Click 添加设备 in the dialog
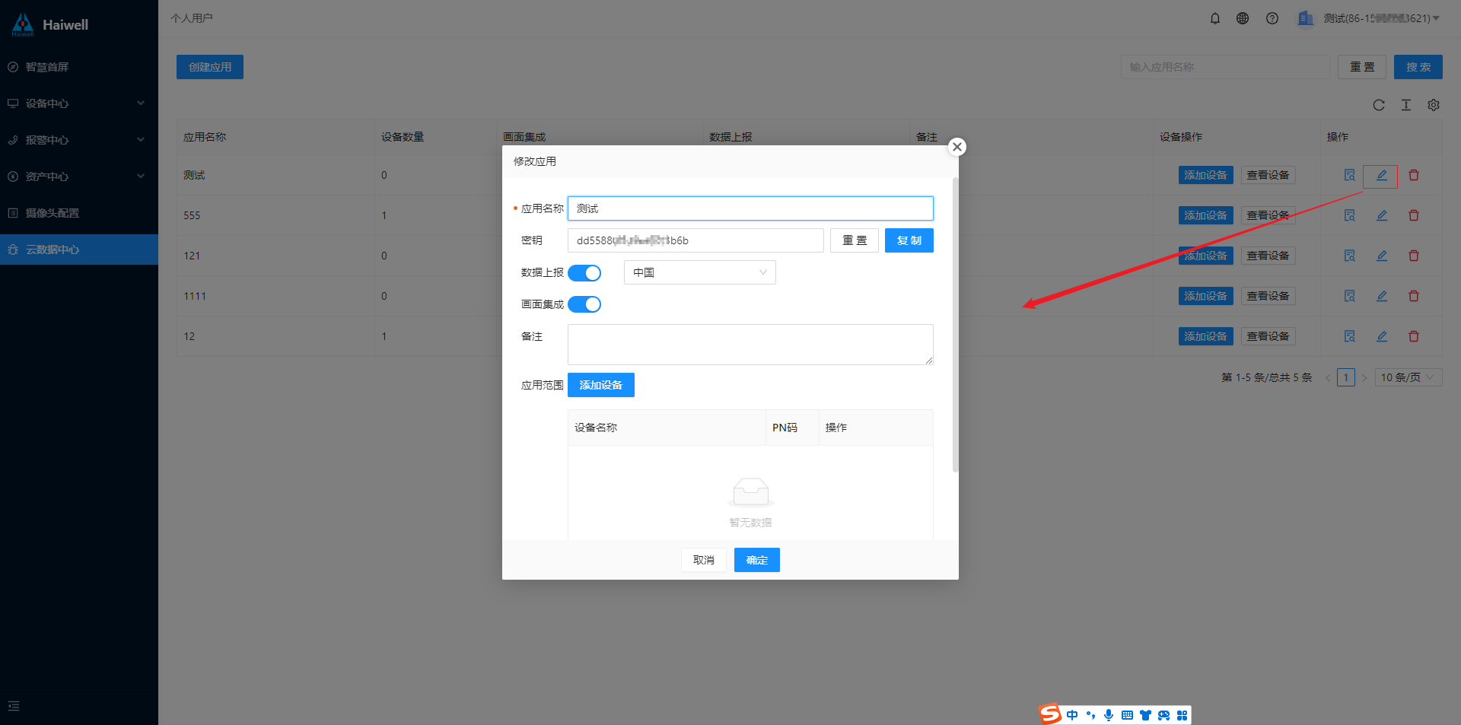1461x725 pixels. pyautogui.click(x=601, y=385)
